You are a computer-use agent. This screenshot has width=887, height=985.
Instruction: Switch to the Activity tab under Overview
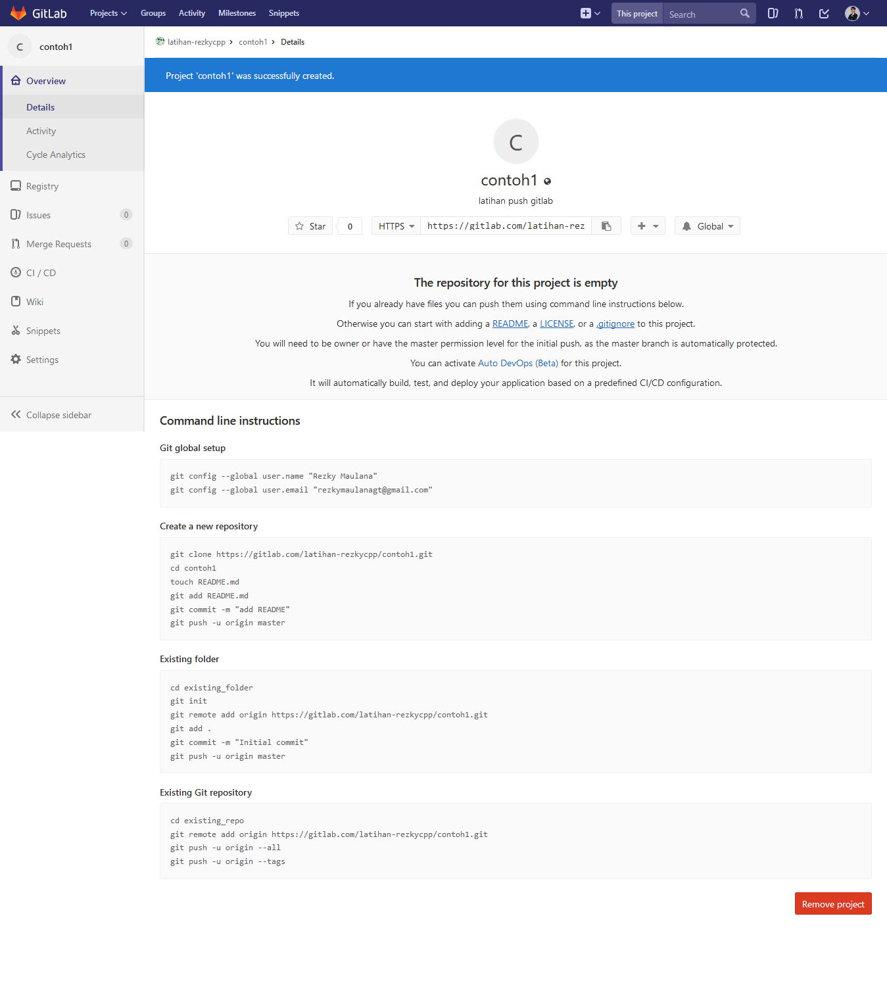tap(41, 130)
